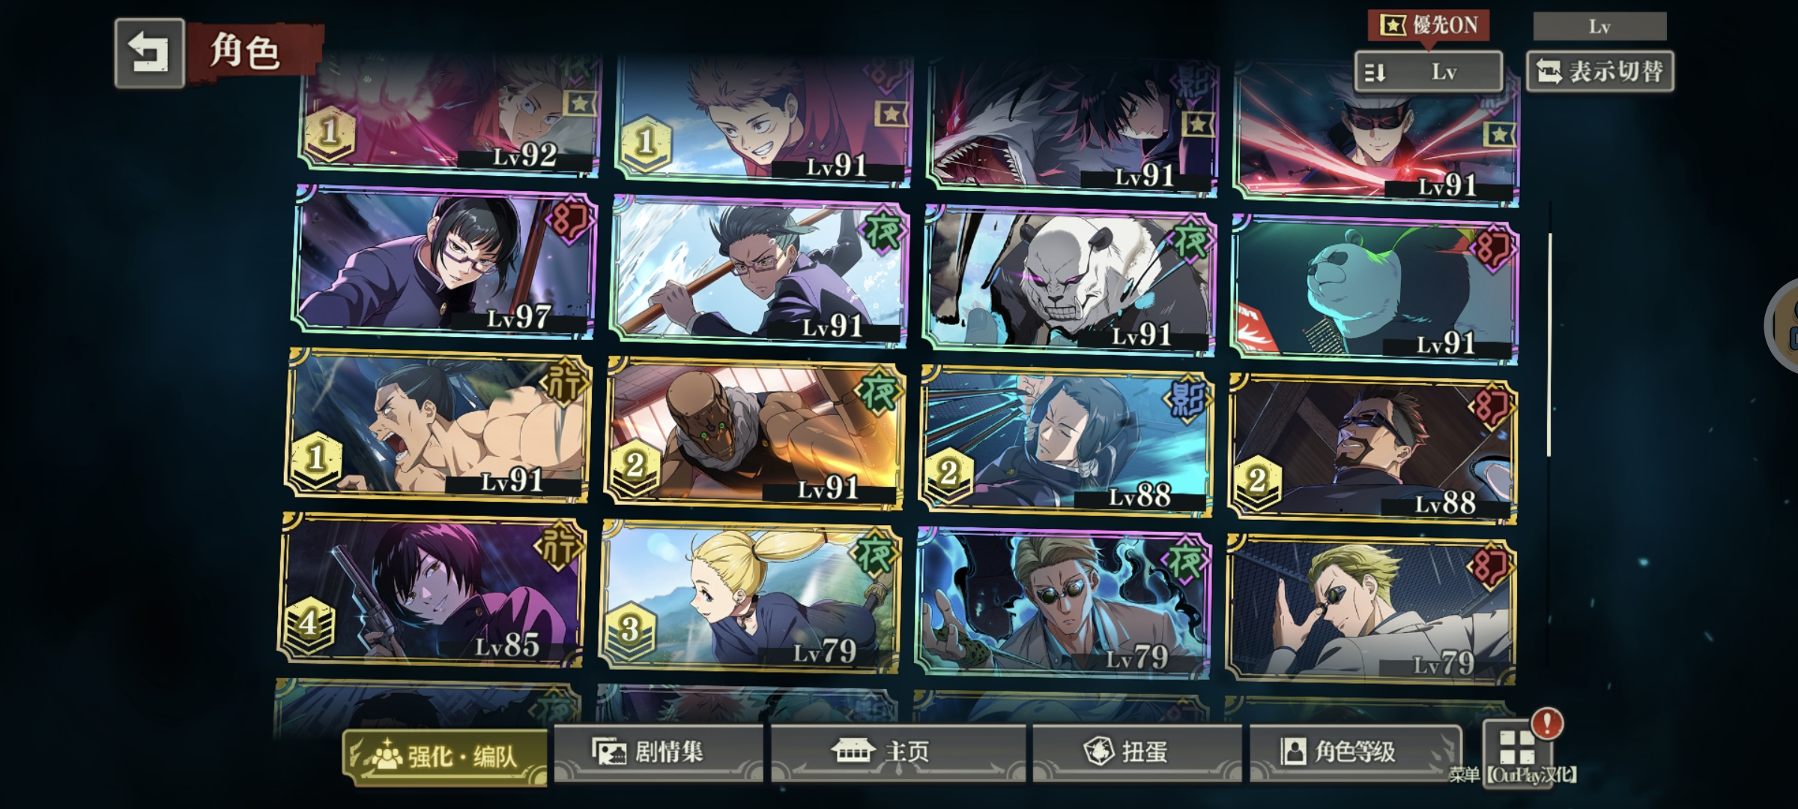This screenshot has width=1798, height=809.
Task: Toggle the sort order arrows icon
Action: coord(1375,73)
